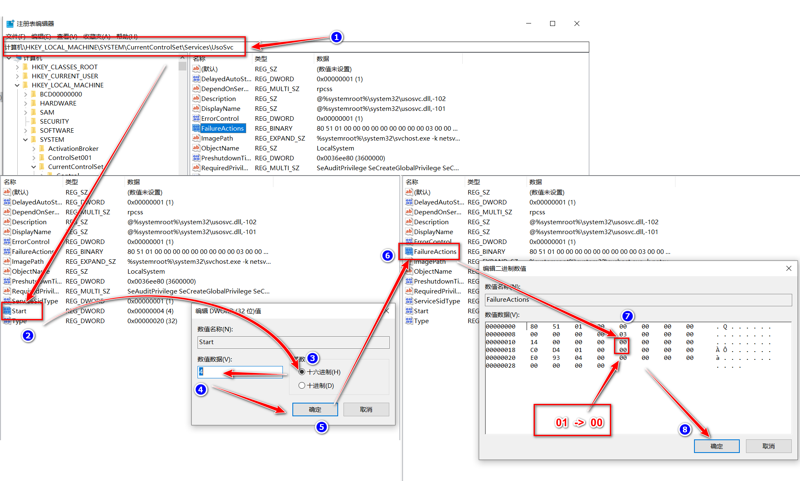
Task: Click the ImagePath string icon in top list
Action: [x=196, y=138]
